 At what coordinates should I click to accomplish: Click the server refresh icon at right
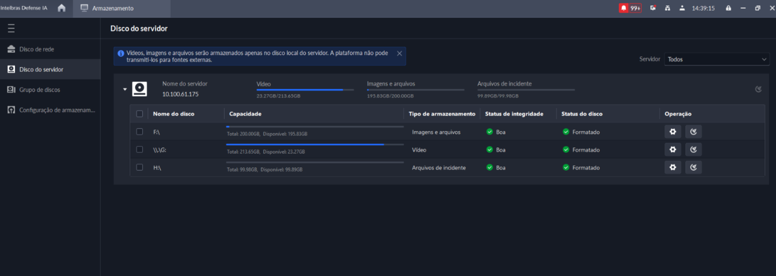pos(758,89)
